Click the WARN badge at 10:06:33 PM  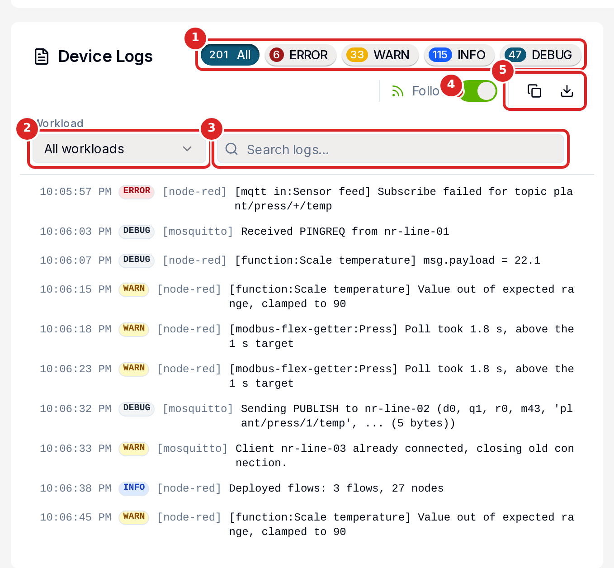pos(134,448)
